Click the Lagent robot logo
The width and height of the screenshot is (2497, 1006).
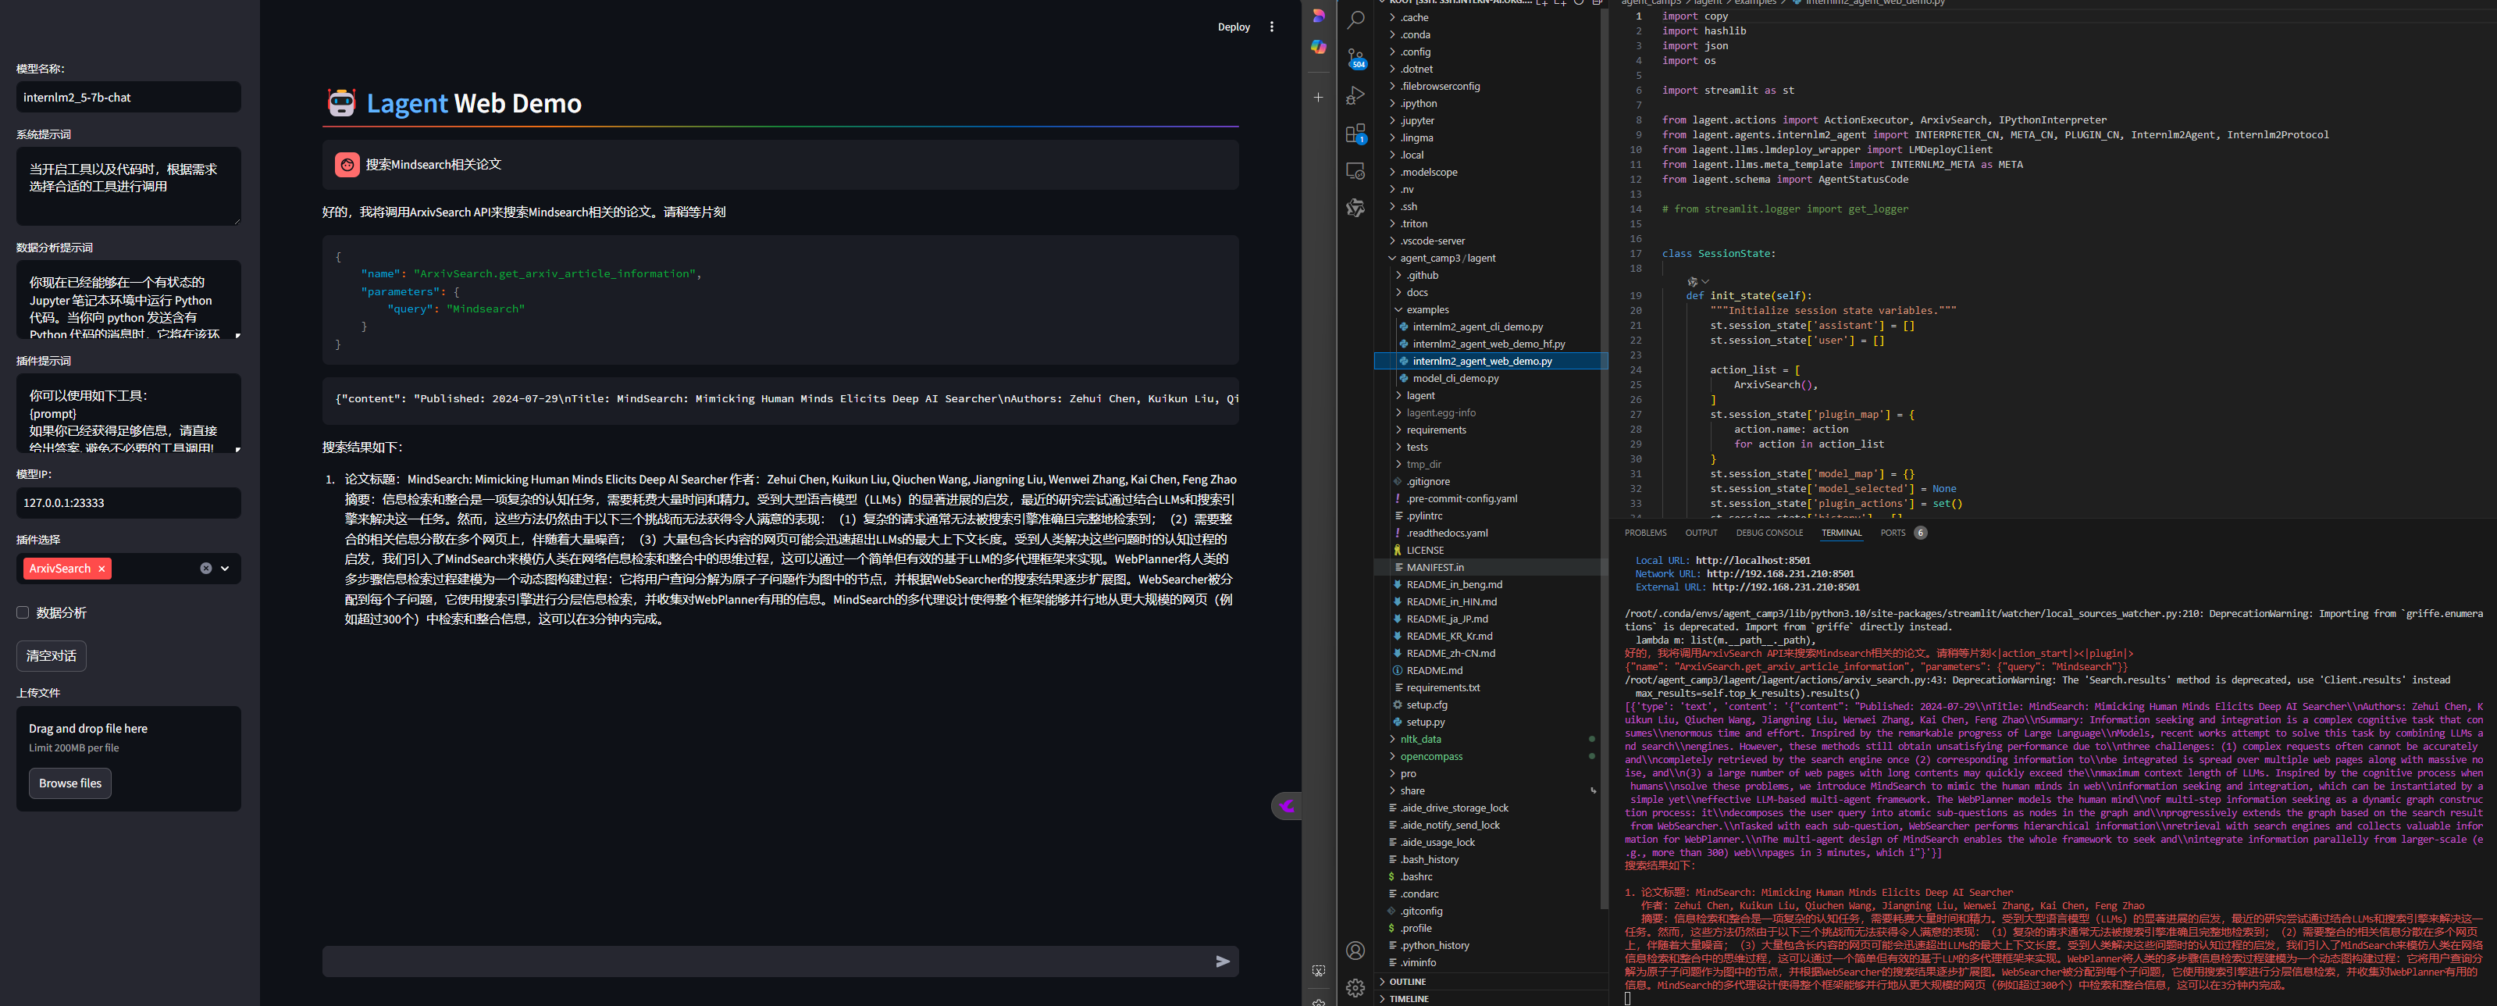pos(341,103)
